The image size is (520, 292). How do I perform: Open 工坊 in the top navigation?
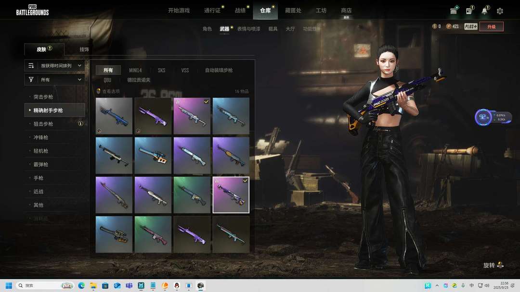(x=321, y=11)
